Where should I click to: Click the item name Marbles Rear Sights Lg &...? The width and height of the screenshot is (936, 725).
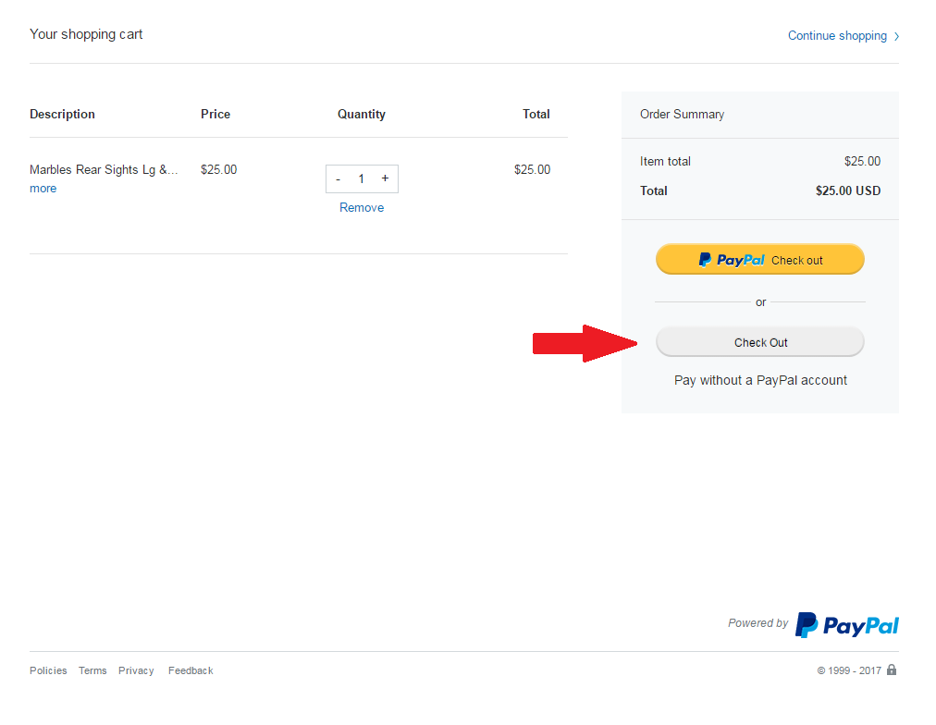(x=104, y=169)
